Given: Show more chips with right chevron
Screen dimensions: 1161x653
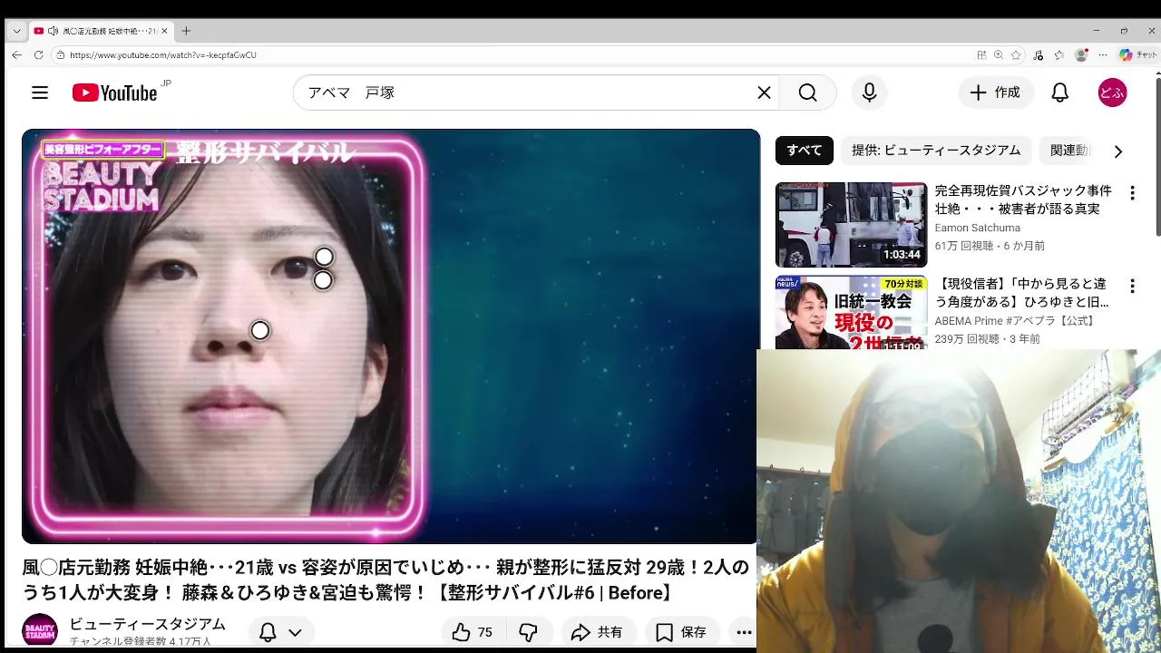Looking at the screenshot, I should tap(1117, 151).
